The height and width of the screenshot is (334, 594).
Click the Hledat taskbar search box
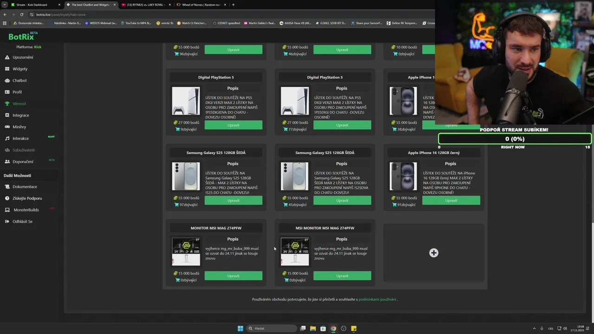point(271,328)
